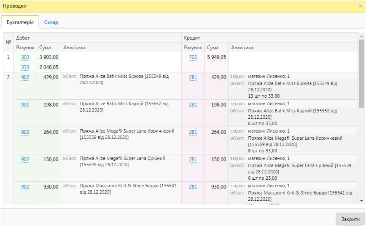This screenshot has height=226, width=366.
Task: Open account 281 link in the 930,00 row
Action: pos(193,187)
